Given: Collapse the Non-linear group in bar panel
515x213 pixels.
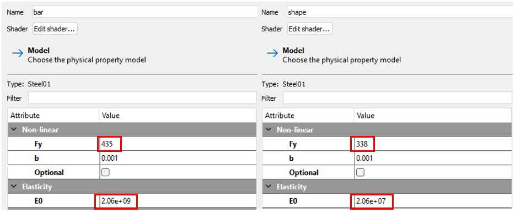Looking at the screenshot, I should (x=13, y=130).
